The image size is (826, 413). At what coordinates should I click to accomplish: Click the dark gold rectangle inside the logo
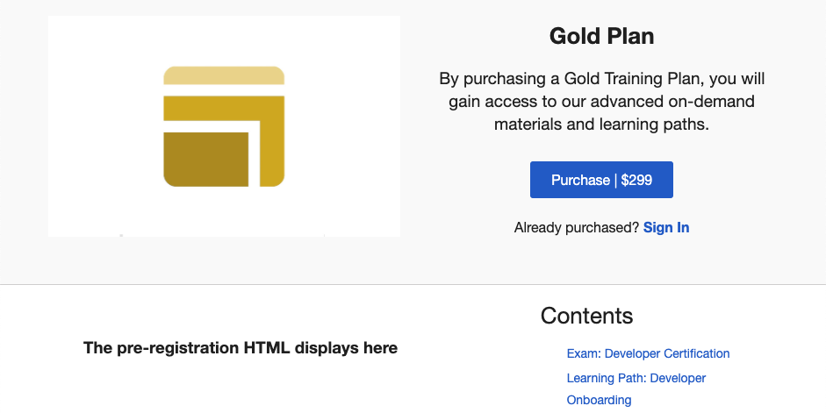(x=206, y=160)
